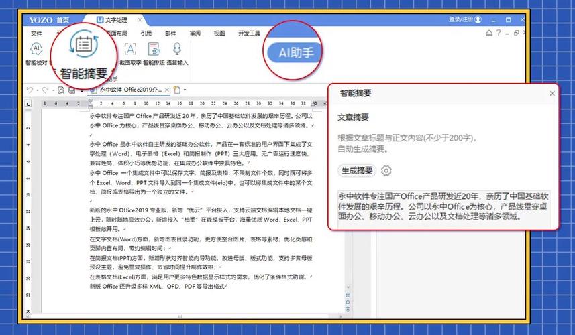575x335 pixels.
Task: Activate the 语音输入 voice input microphone
Action: point(177,49)
